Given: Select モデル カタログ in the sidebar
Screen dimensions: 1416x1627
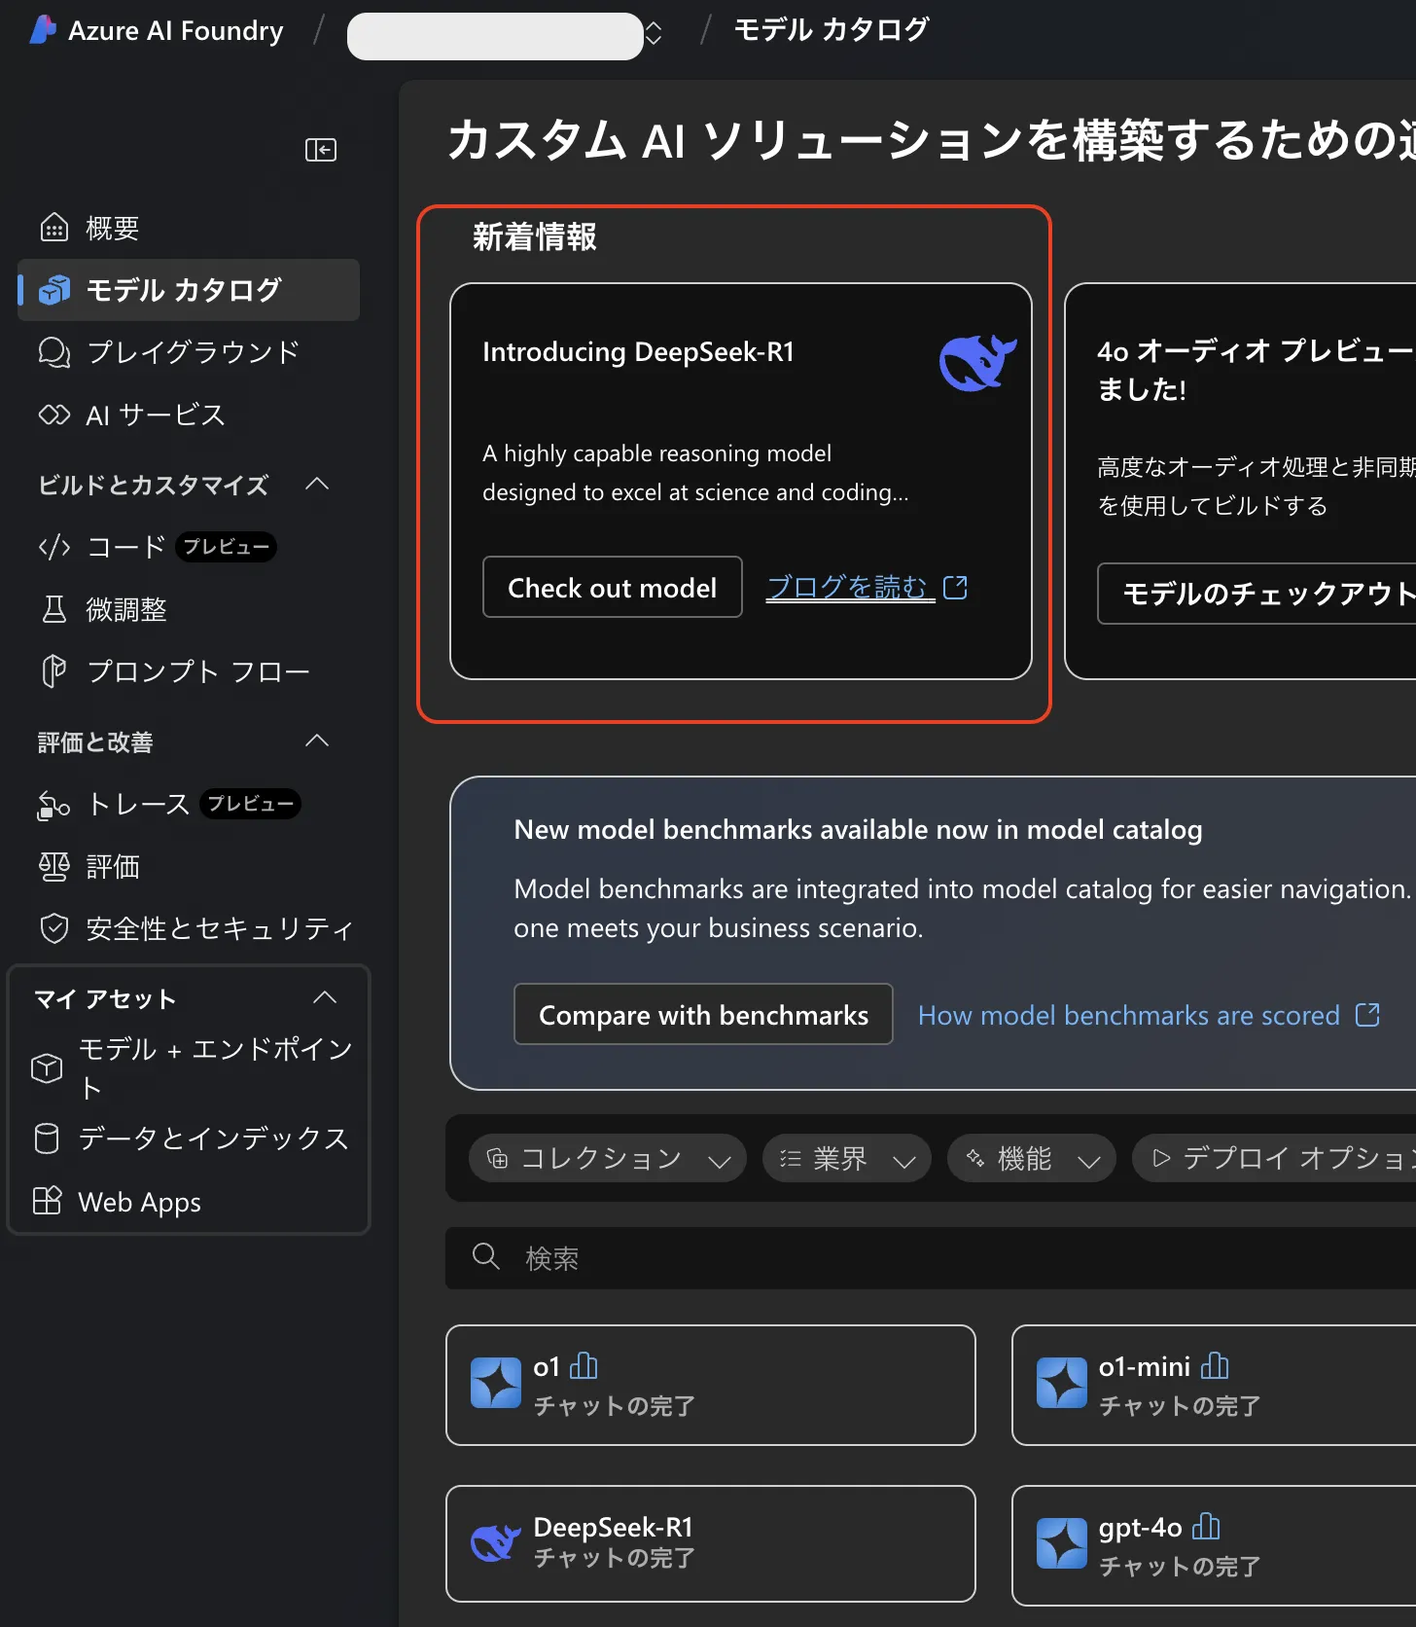Looking at the screenshot, I should [189, 290].
